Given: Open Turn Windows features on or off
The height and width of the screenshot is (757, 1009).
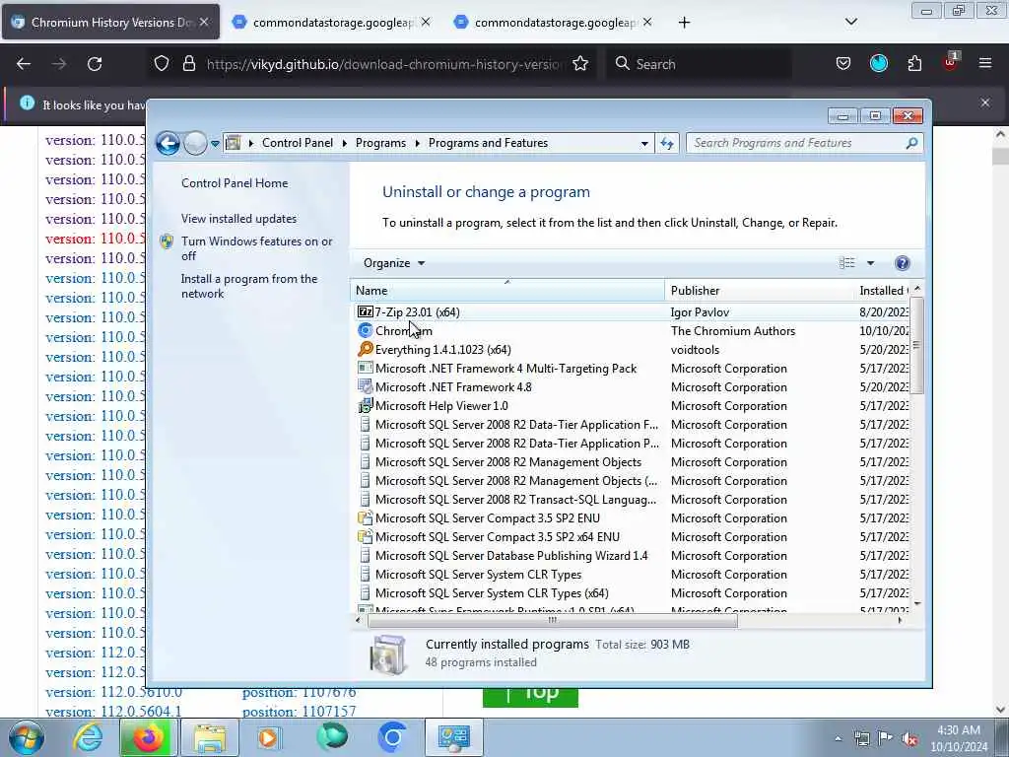Looking at the screenshot, I should [257, 248].
